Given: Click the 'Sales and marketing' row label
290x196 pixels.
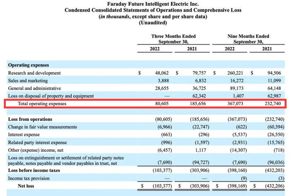Looking at the screenshot, I should coord(28,81).
